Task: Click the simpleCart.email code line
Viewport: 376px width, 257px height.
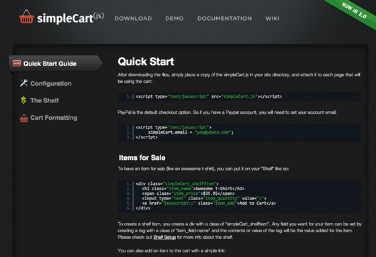Action: (191, 133)
